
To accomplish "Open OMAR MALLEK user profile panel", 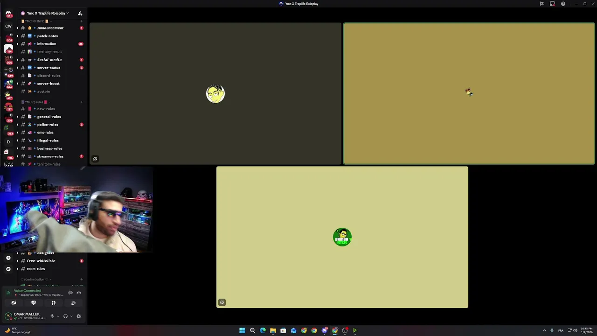I will coord(26,316).
